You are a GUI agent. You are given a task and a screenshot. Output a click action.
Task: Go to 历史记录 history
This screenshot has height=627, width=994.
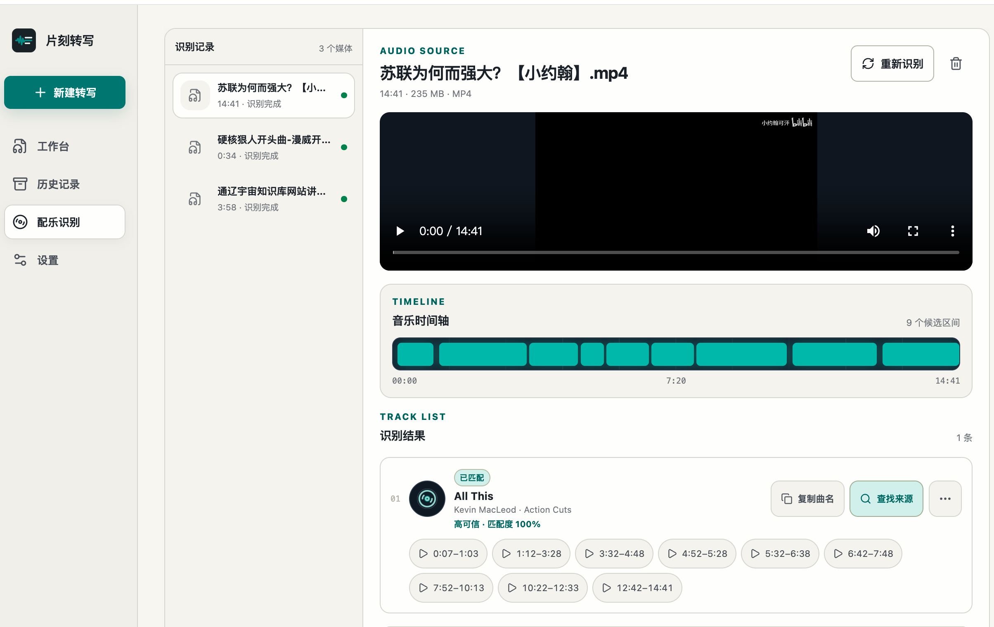(x=65, y=184)
